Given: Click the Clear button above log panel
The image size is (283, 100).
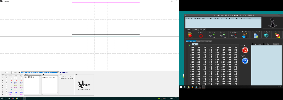Looking at the screenshot, I should point(276,44).
